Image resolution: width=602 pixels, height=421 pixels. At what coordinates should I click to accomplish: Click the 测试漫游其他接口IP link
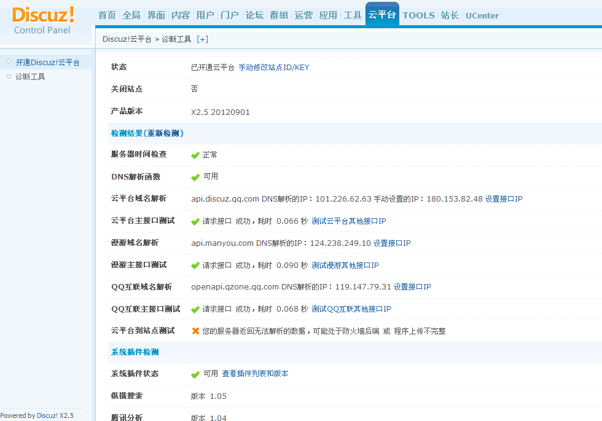tap(345, 266)
